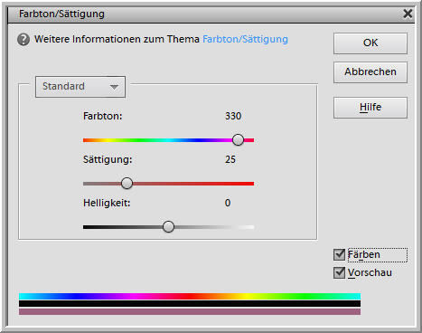Click the Abbrechen button
This screenshot has height=333, width=422.
370,72
